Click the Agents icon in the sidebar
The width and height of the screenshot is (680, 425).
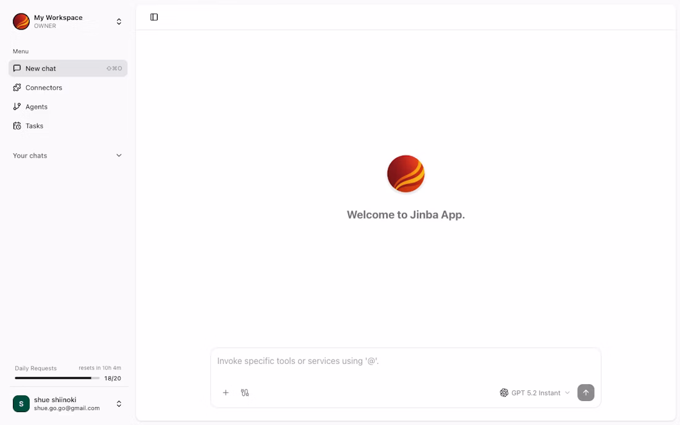point(17,106)
